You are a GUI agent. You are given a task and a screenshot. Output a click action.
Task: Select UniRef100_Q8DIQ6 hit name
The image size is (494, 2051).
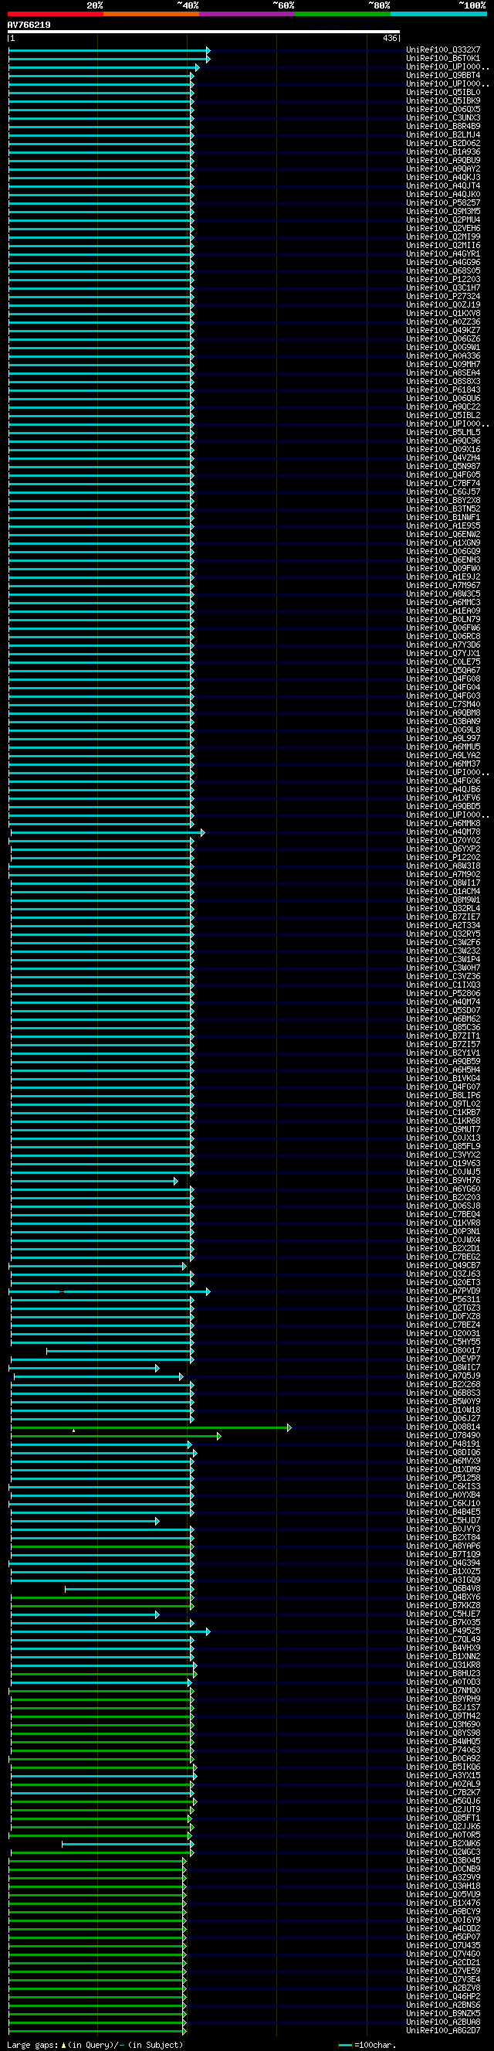coord(443,1452)
